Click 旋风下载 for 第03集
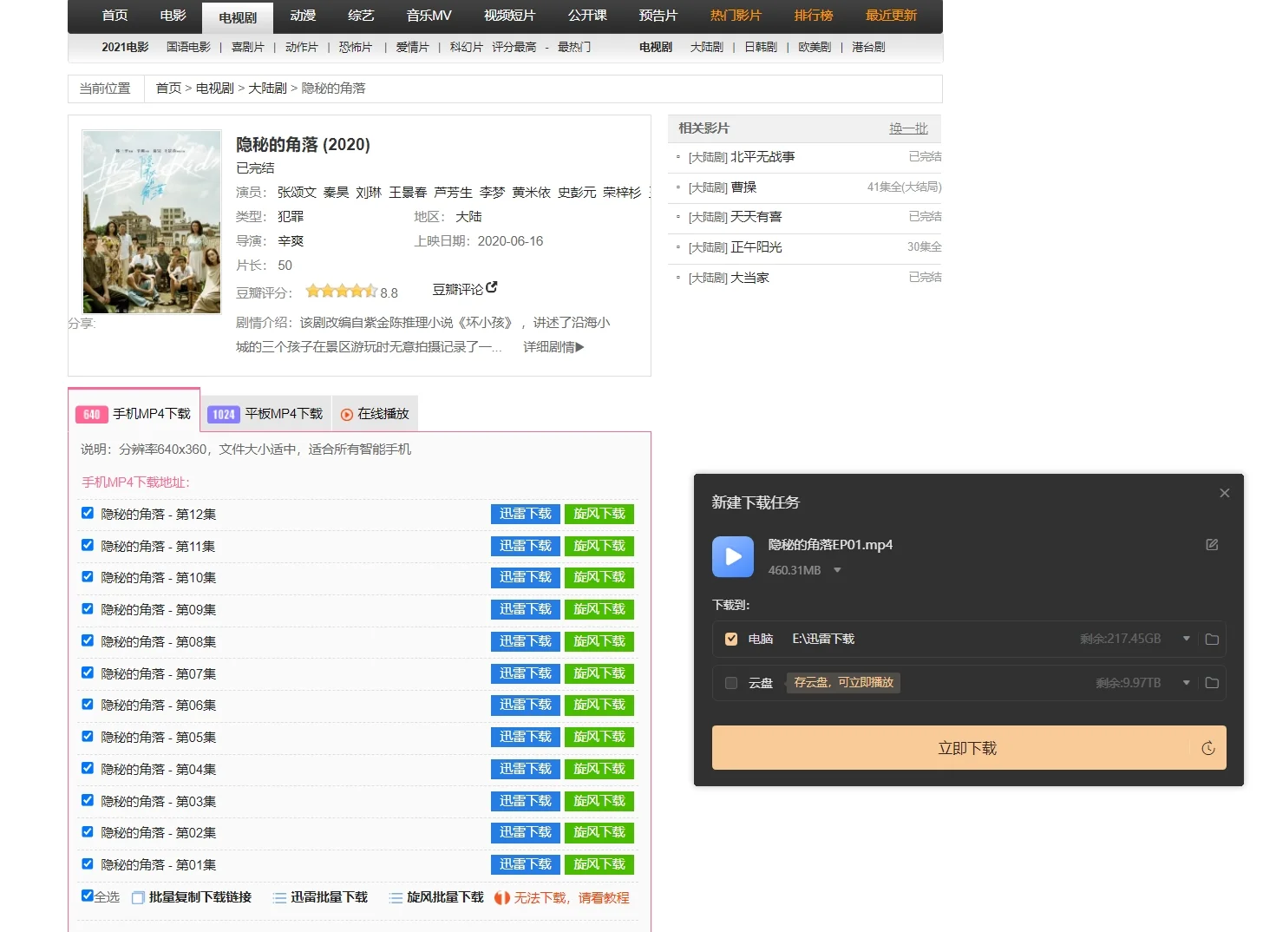 coord(599,801)
